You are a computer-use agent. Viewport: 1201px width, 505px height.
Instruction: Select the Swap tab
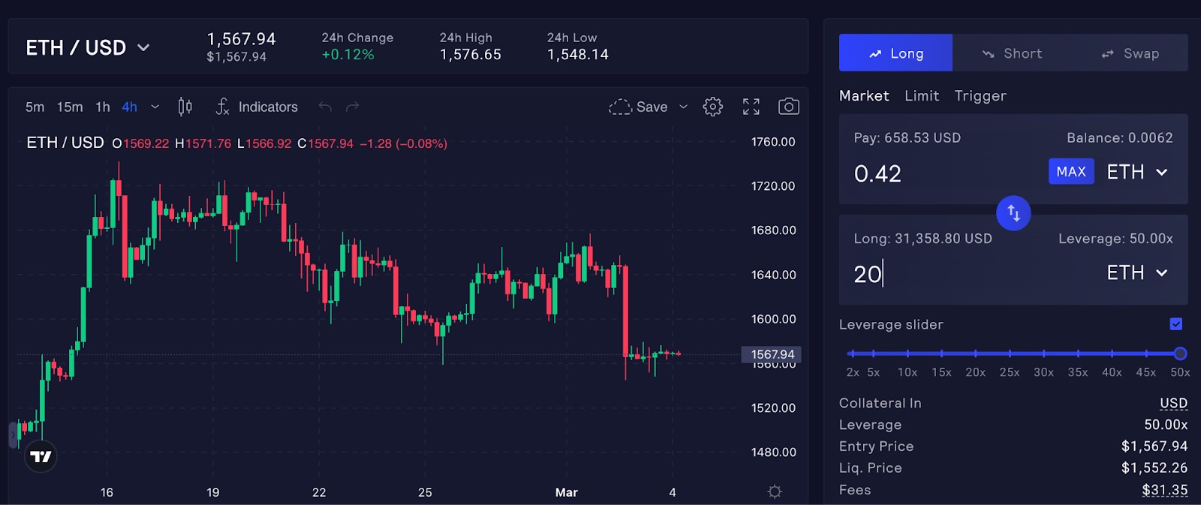1130,53
